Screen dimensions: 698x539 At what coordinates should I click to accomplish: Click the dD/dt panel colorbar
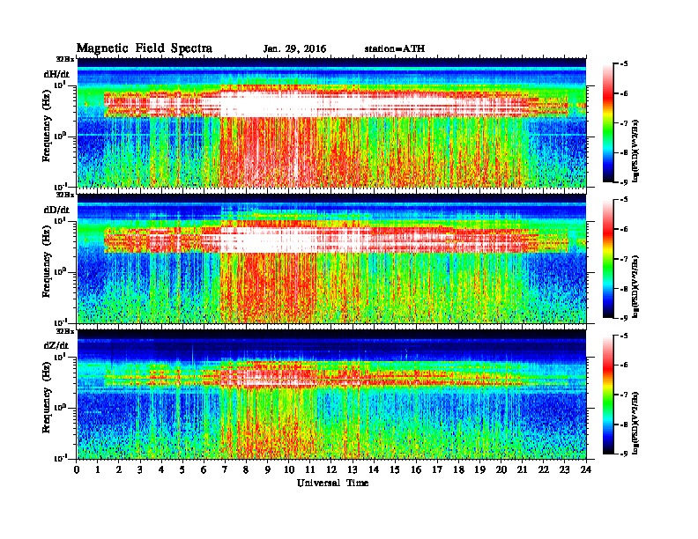pos(608,259)
